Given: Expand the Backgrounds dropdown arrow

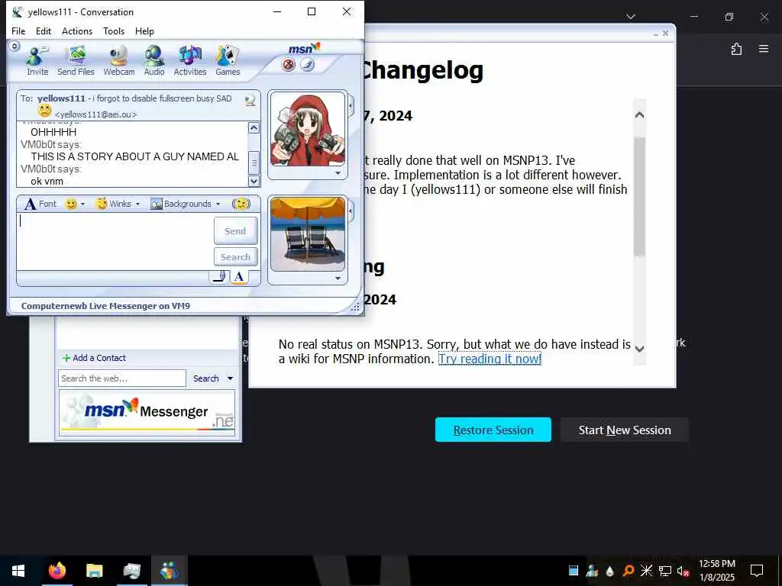Looking at the screenshot, I should [218, 204].
